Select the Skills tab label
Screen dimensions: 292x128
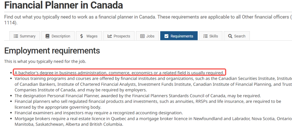[214, 36]
